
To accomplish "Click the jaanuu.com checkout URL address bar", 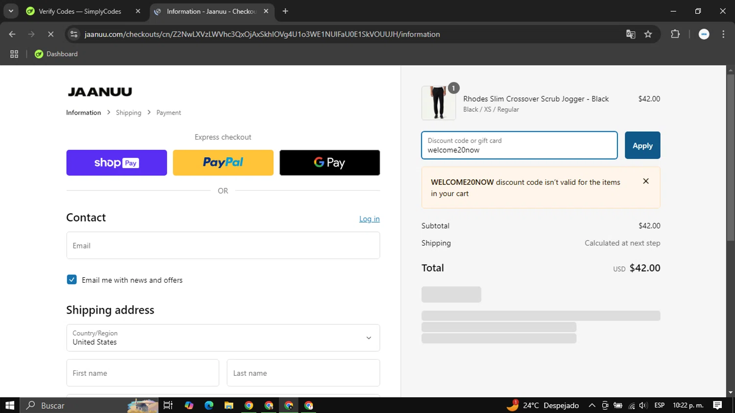I will click(x=262, y=34).
